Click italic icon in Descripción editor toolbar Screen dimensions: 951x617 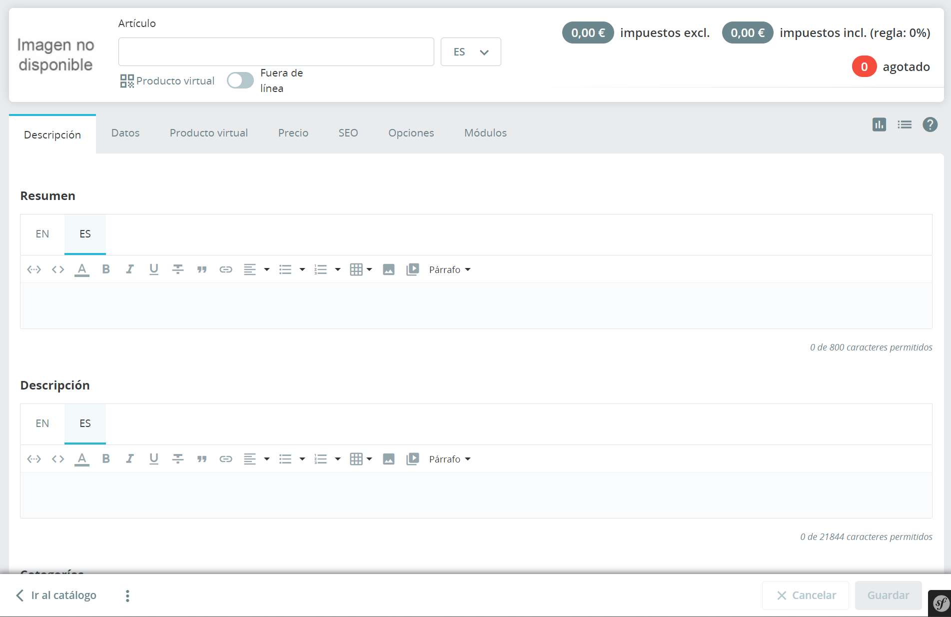tap(130, 459)
